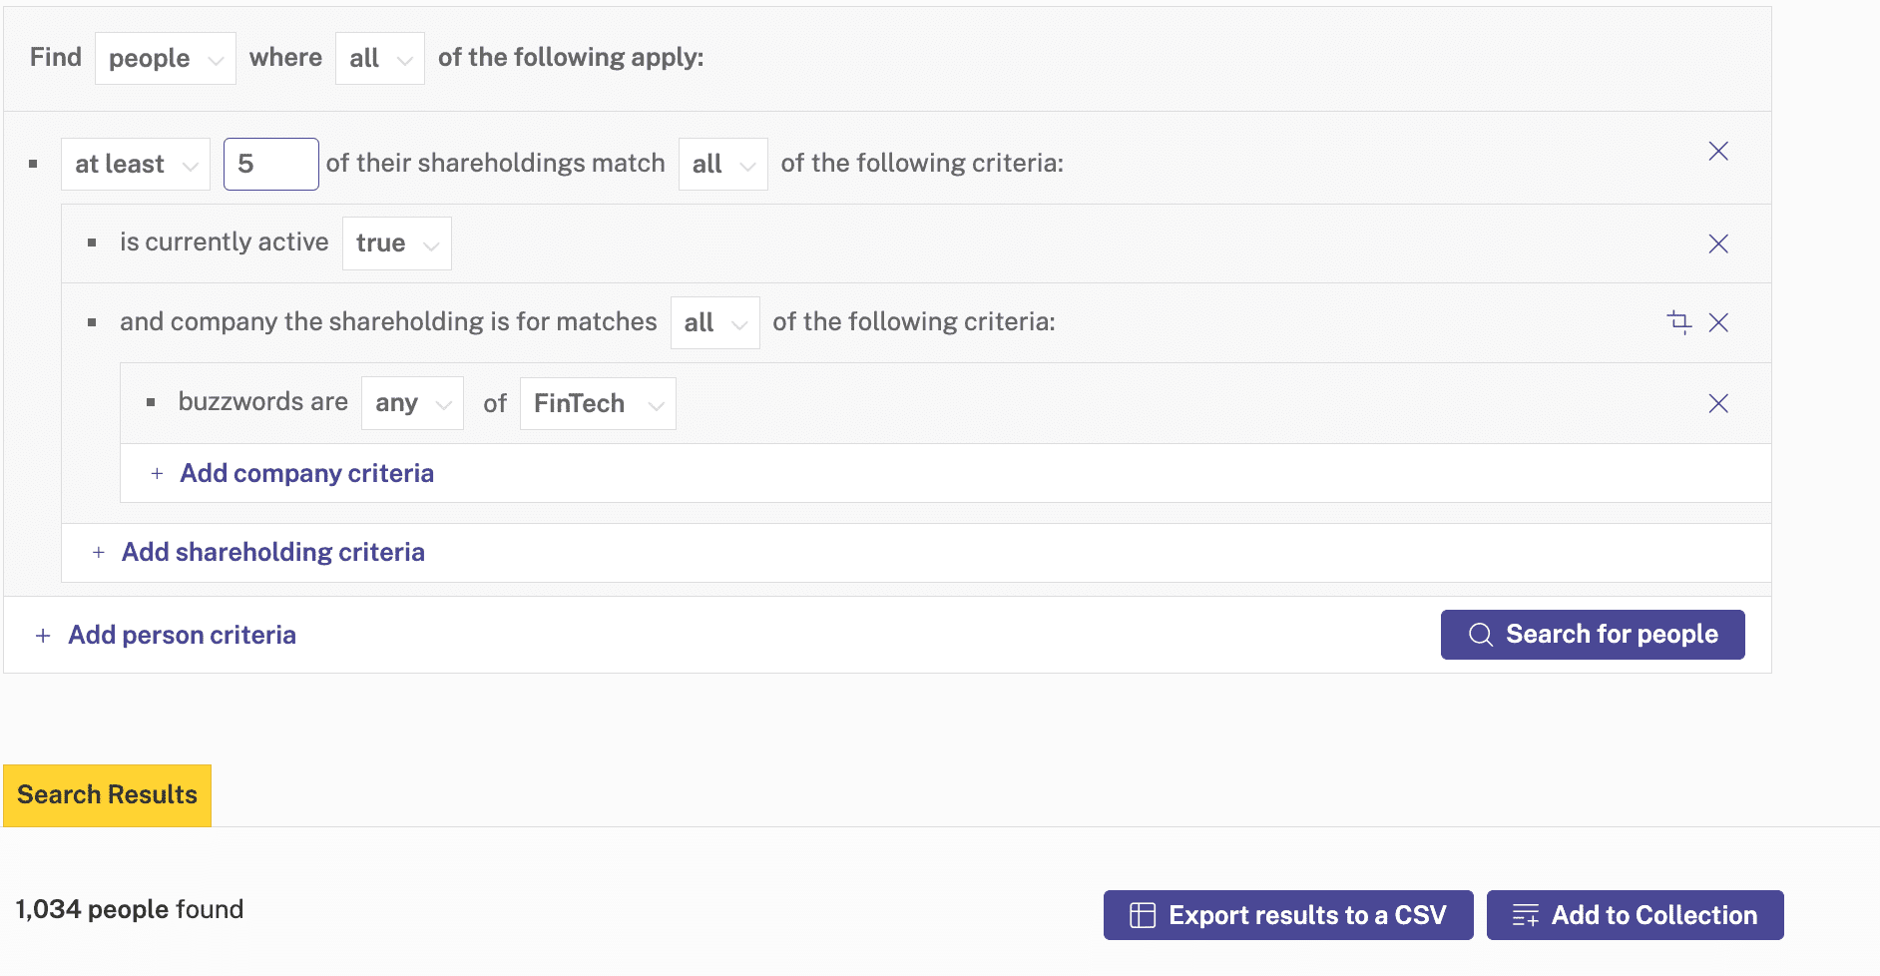The height and width of the screenshot is (976, 1880).
Task: Expand the FinTech buzzword dropdown
Action: click(598, 403)
